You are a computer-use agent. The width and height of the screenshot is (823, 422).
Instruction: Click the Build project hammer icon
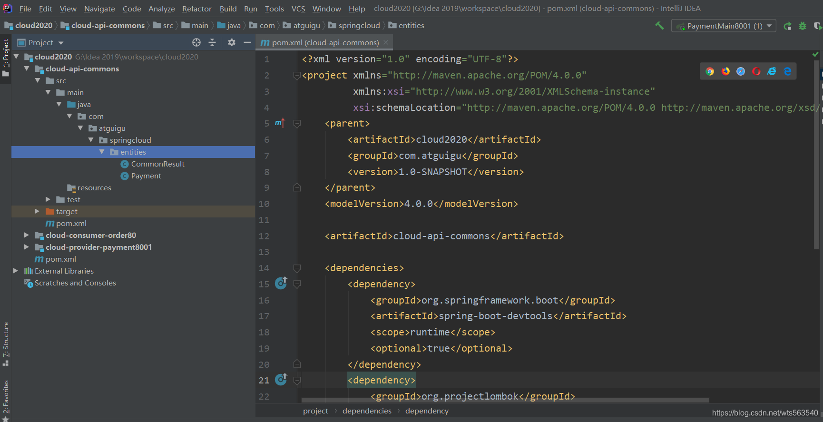pos(659,26)
